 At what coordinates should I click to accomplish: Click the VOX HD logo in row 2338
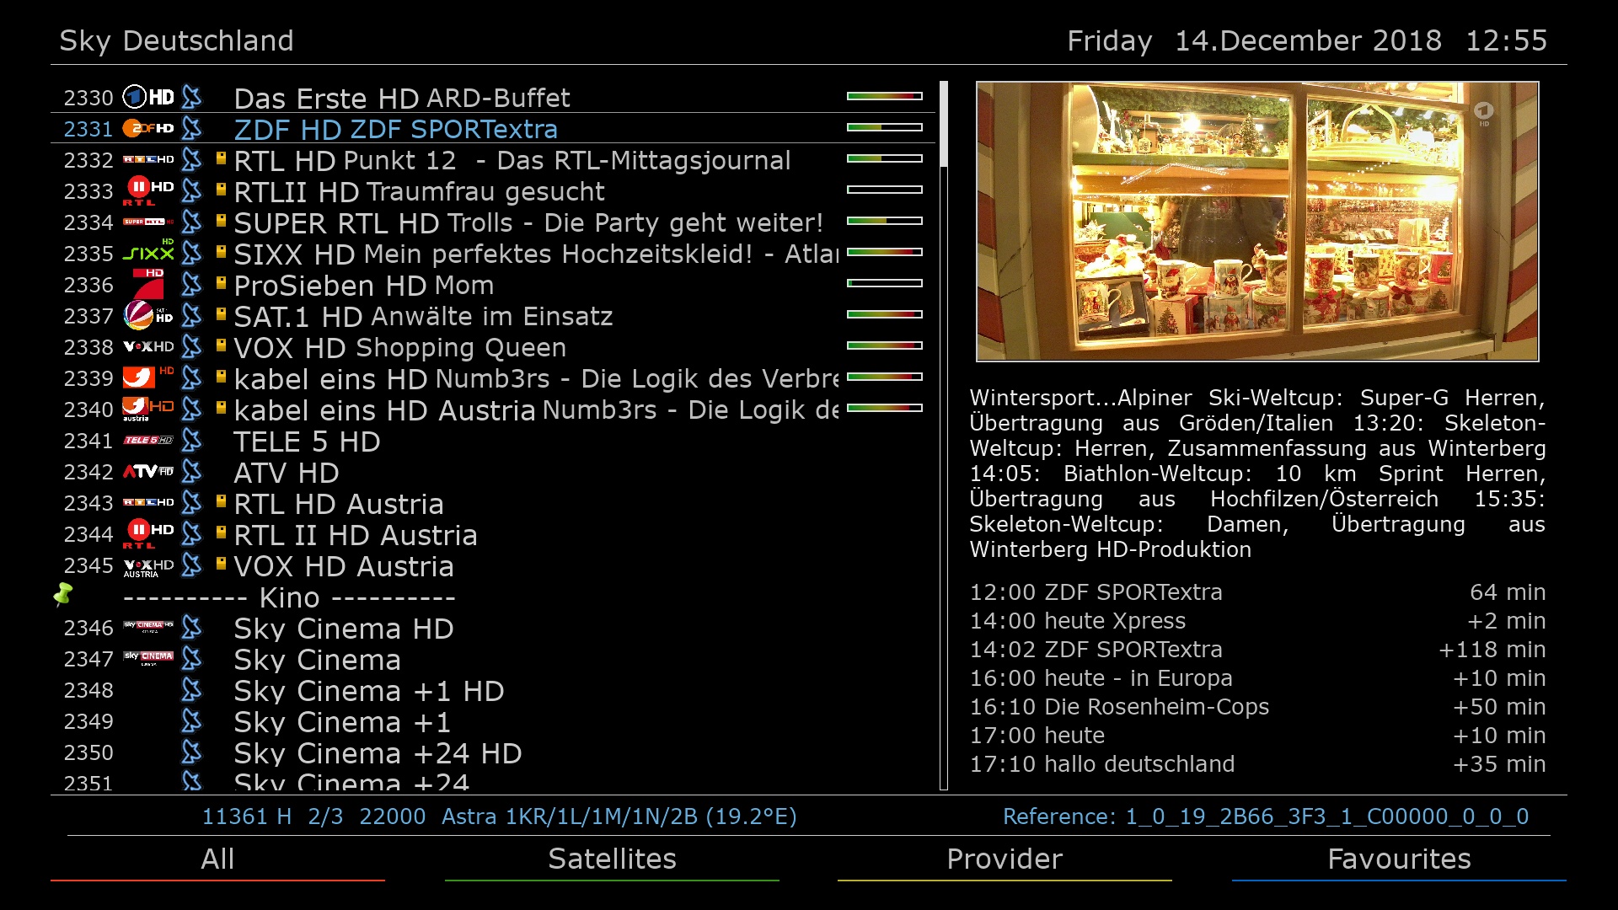148,346
